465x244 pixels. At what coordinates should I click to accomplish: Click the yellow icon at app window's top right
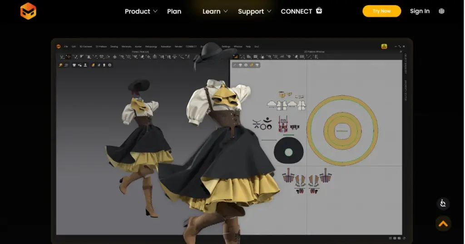tap(384, 47)
